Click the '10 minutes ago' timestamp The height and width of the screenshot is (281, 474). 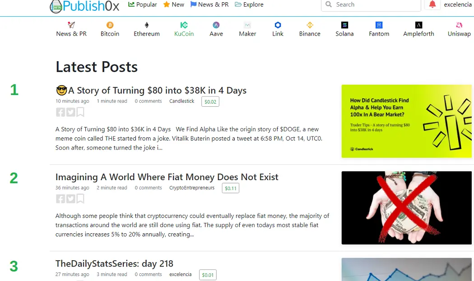[x=72, y=101]
